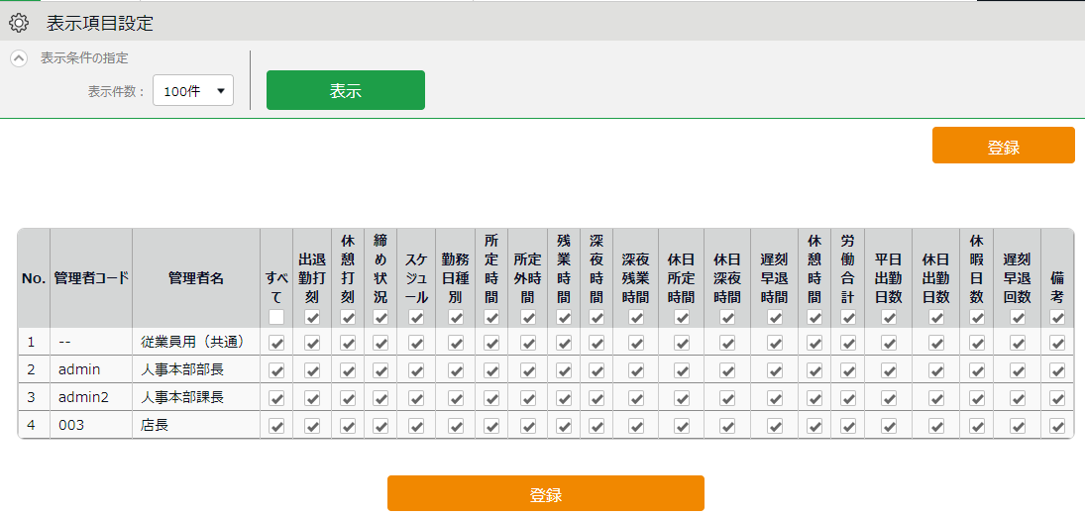Select the 人事本部部長 row name cell
The image size is (1085, 516).
click(x=196, y=370)
